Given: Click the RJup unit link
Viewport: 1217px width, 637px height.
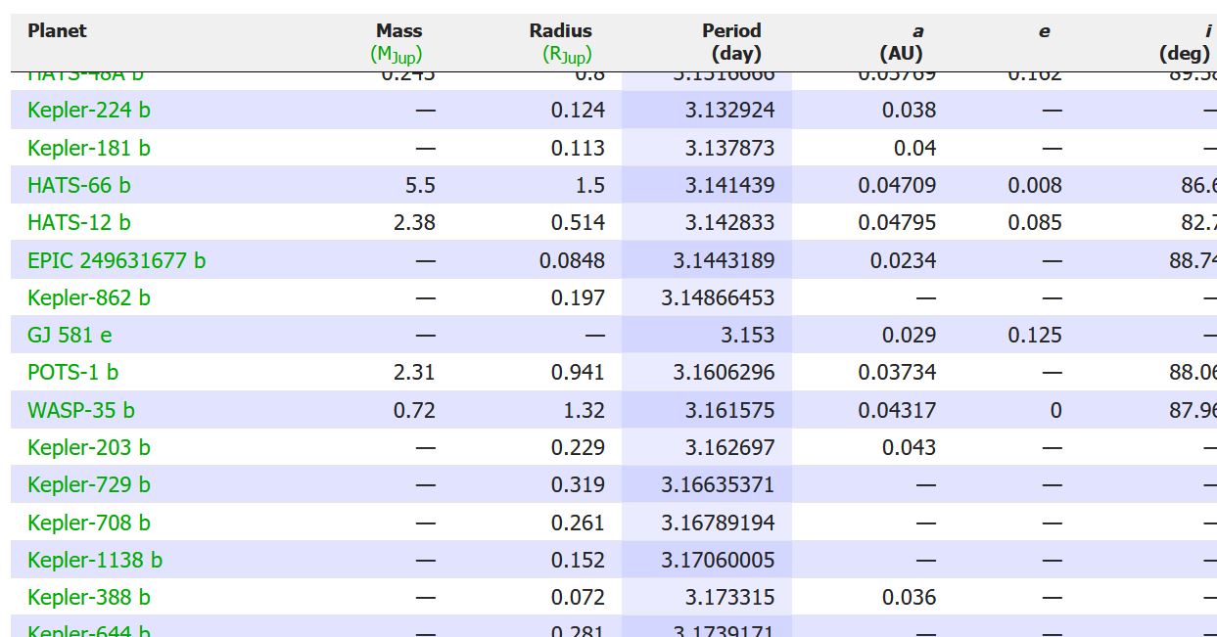Looking at the screenshot, I should (567, 55).
